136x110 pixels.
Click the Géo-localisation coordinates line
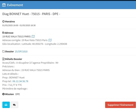tap(35, 44)
